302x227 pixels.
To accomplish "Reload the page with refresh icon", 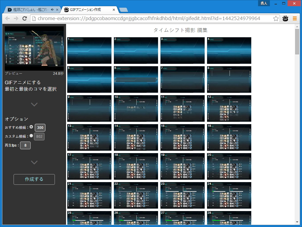I will click(24, 19).
